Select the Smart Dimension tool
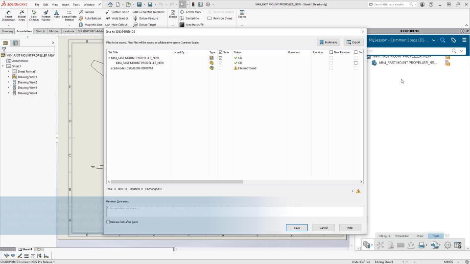Screen dimensions: 470x264 (x=8, y=16)
